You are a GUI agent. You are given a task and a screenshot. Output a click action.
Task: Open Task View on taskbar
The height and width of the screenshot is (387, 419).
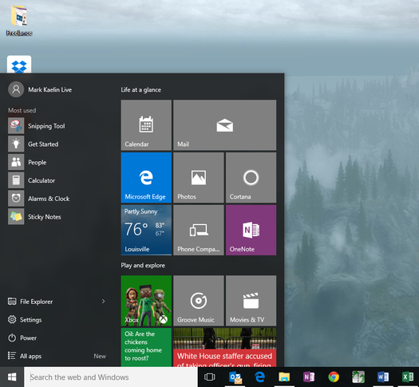[209, 377]
